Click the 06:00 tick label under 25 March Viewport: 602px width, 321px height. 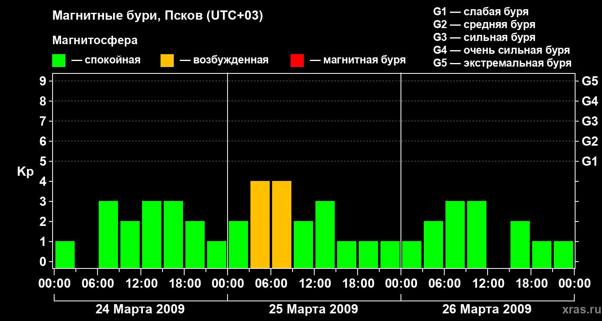pos(271,284)
